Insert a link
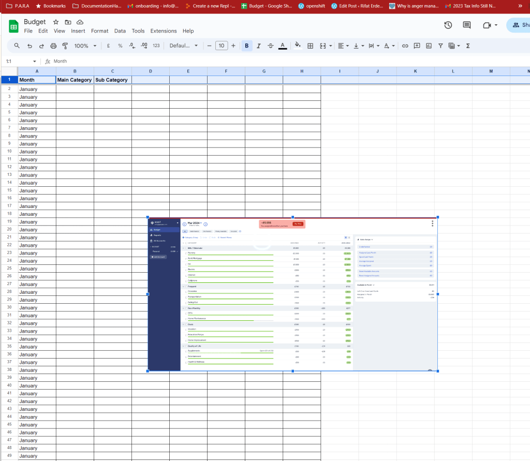 pos(405,46)
